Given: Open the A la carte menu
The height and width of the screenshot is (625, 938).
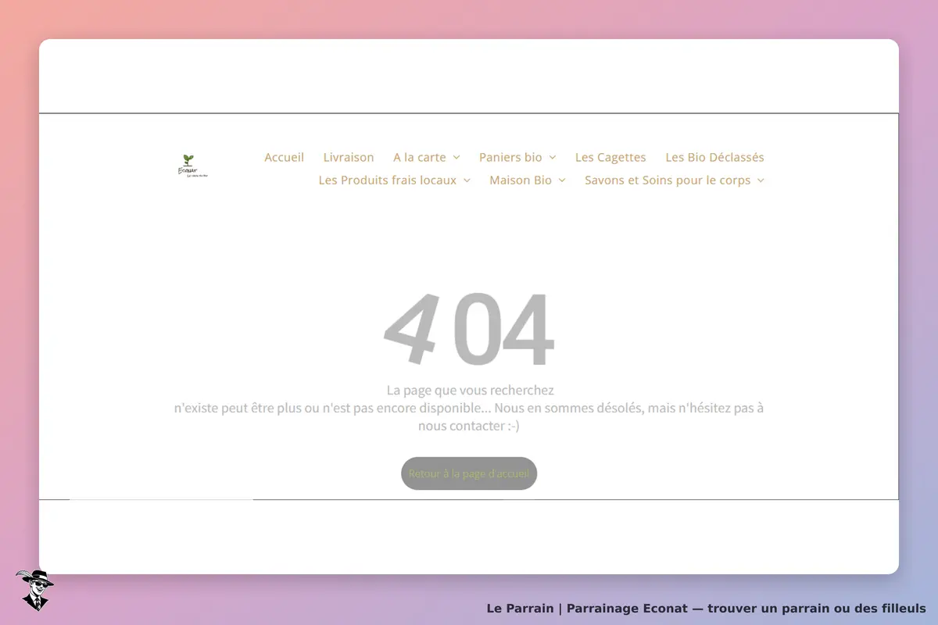Looking at the screenshot, I should point(420,157).
